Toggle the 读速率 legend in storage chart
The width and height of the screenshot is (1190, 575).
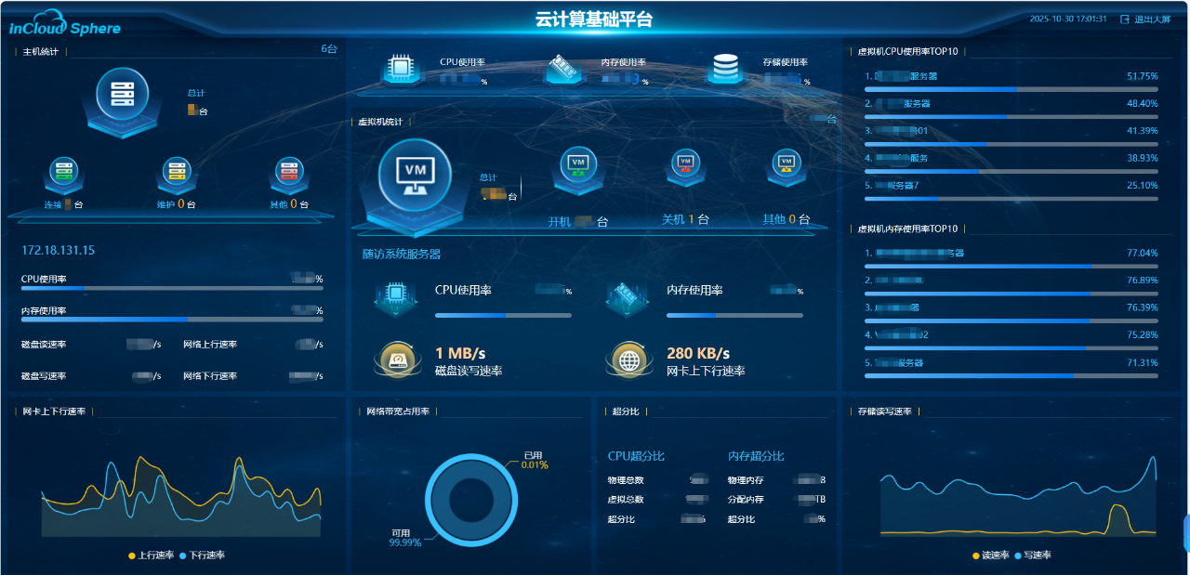coord(991,555)
